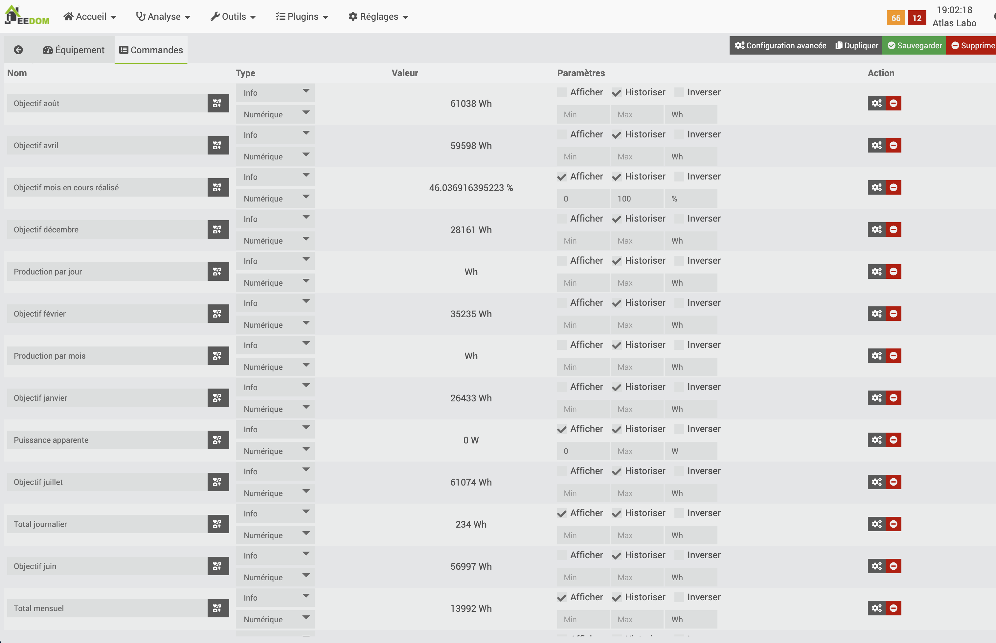This screenshot has width=996, height=643.
Task: Check Inverser for Puissance apparente
Action: (679, 429)
